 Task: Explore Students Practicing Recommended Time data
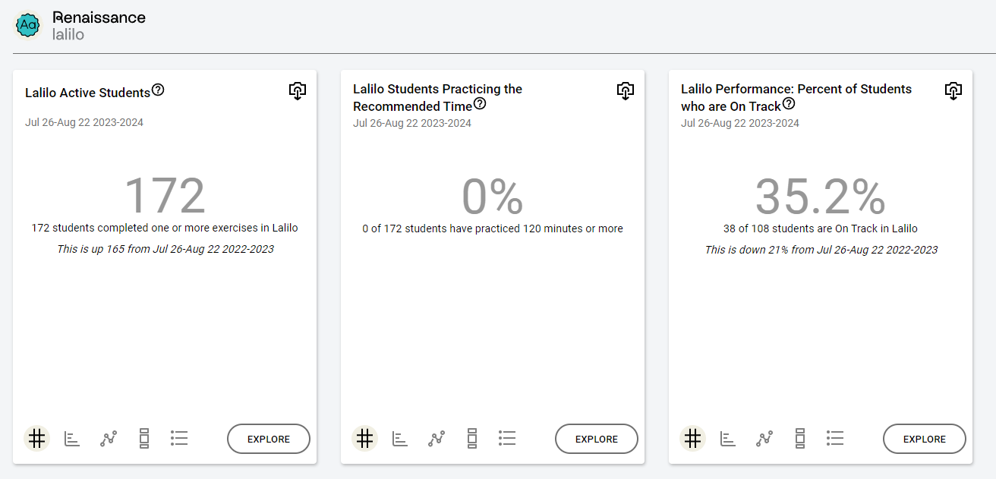597,439
